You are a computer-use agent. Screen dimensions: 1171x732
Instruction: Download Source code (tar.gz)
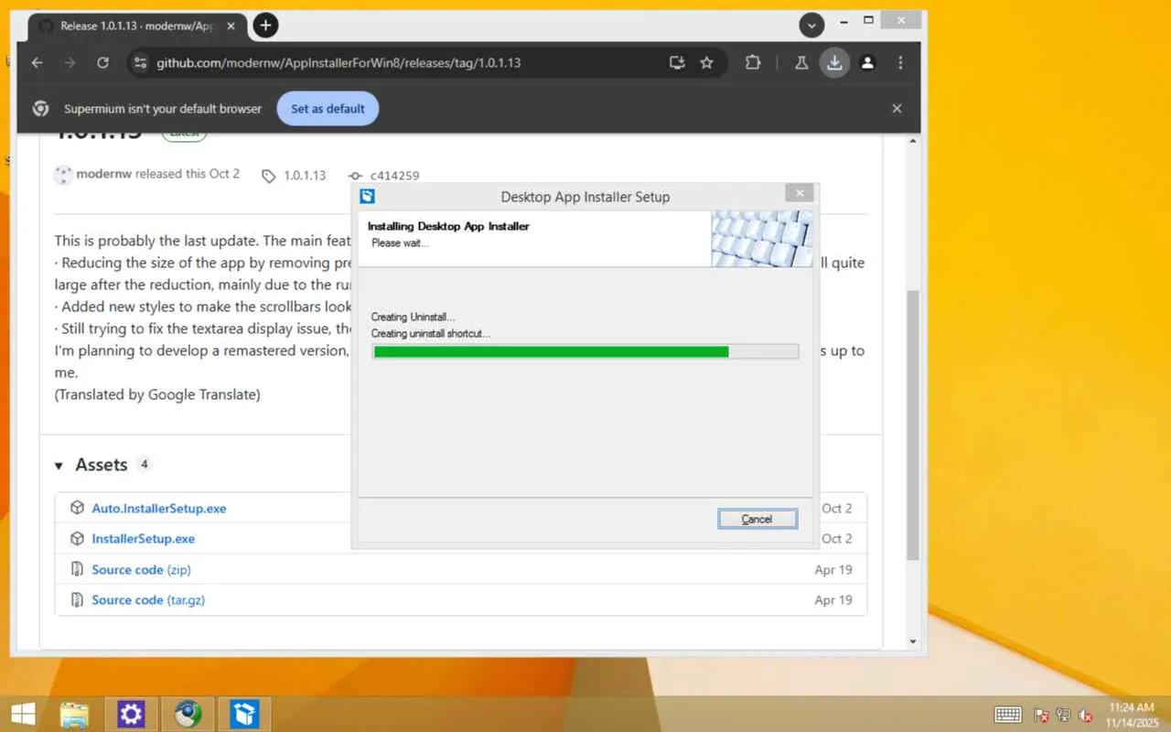click(148, 600)
